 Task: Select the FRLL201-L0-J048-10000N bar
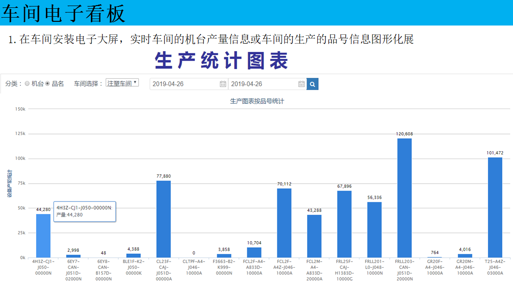[x=374, y=230]
